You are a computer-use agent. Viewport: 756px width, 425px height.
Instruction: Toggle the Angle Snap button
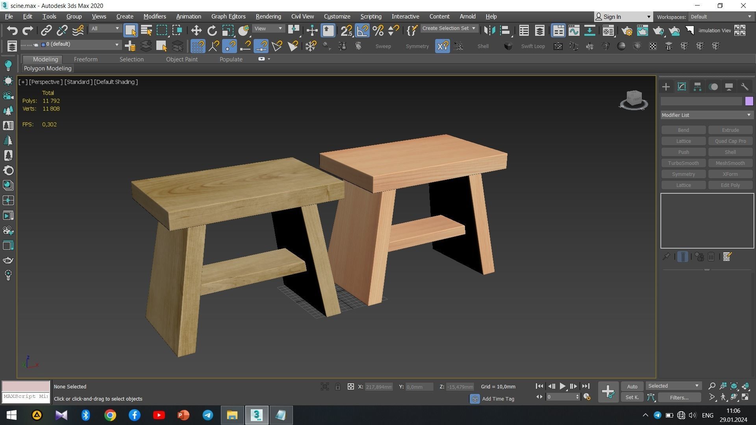[362, 30]
